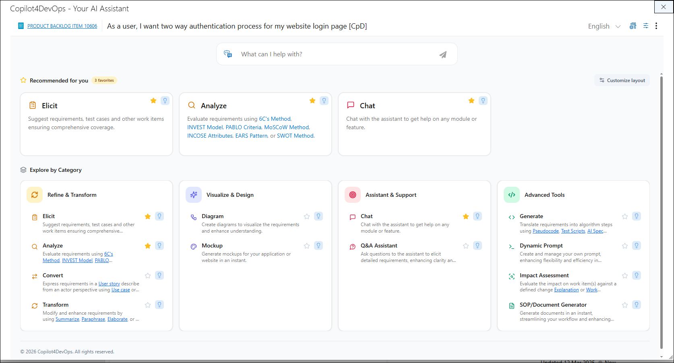Open the PRODUCT BACKLOG ITEM 10606 link
This screenshot has height=363, width=674.
62,26
